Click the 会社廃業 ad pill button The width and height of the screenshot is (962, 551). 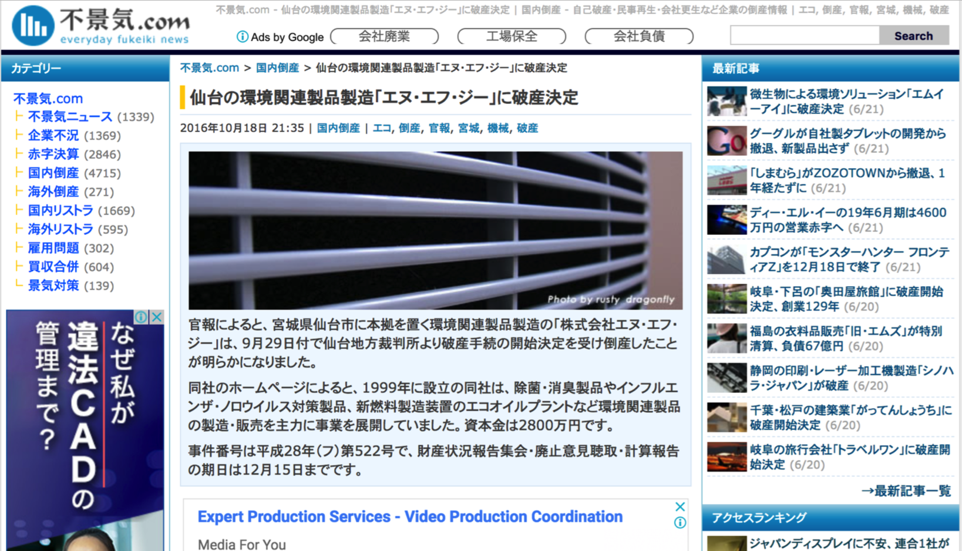384,36
